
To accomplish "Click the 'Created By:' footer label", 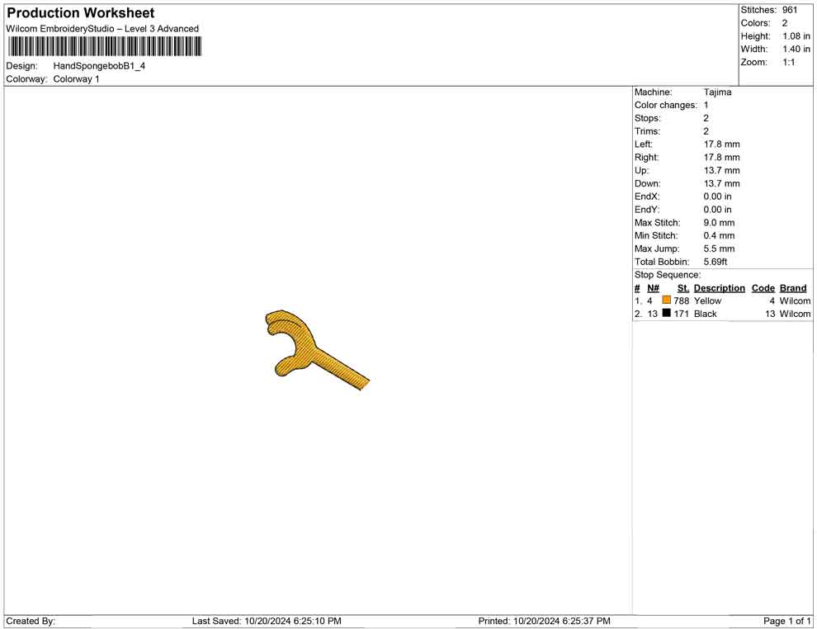I will tap(31, 622).
